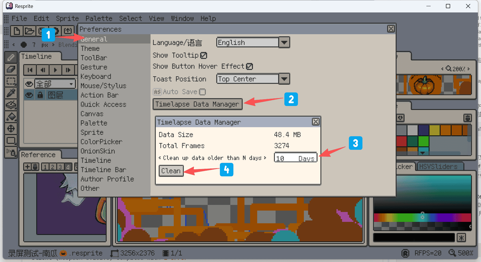Viewport: 481px width, 262px height.
Task: Select the Pencil drawing tool
Action: [11, 57]
